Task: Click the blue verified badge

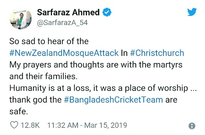Action: coord(107,12)
